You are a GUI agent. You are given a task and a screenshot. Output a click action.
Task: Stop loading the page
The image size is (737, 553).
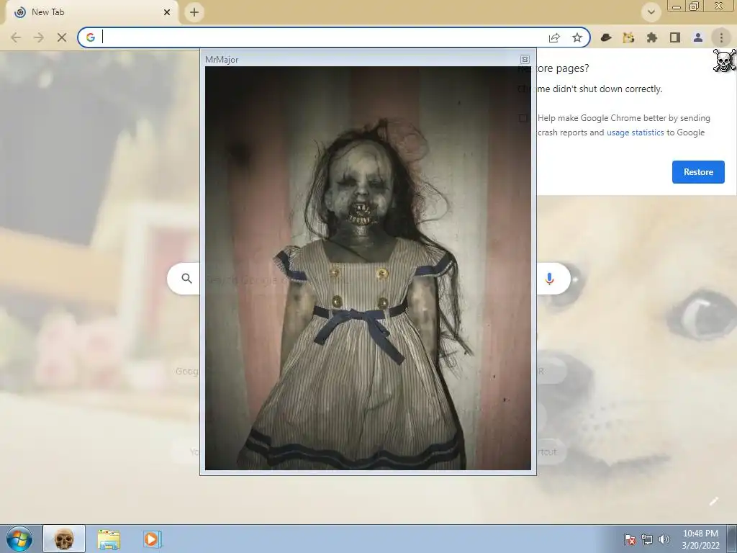click(x=62, y=37)
